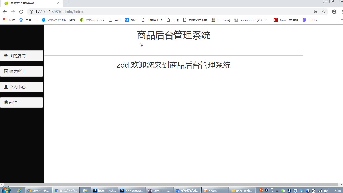Switch to the Java EE Eclipse taskbar window
Screen dimensions: 343x193
tap(160, 190)
